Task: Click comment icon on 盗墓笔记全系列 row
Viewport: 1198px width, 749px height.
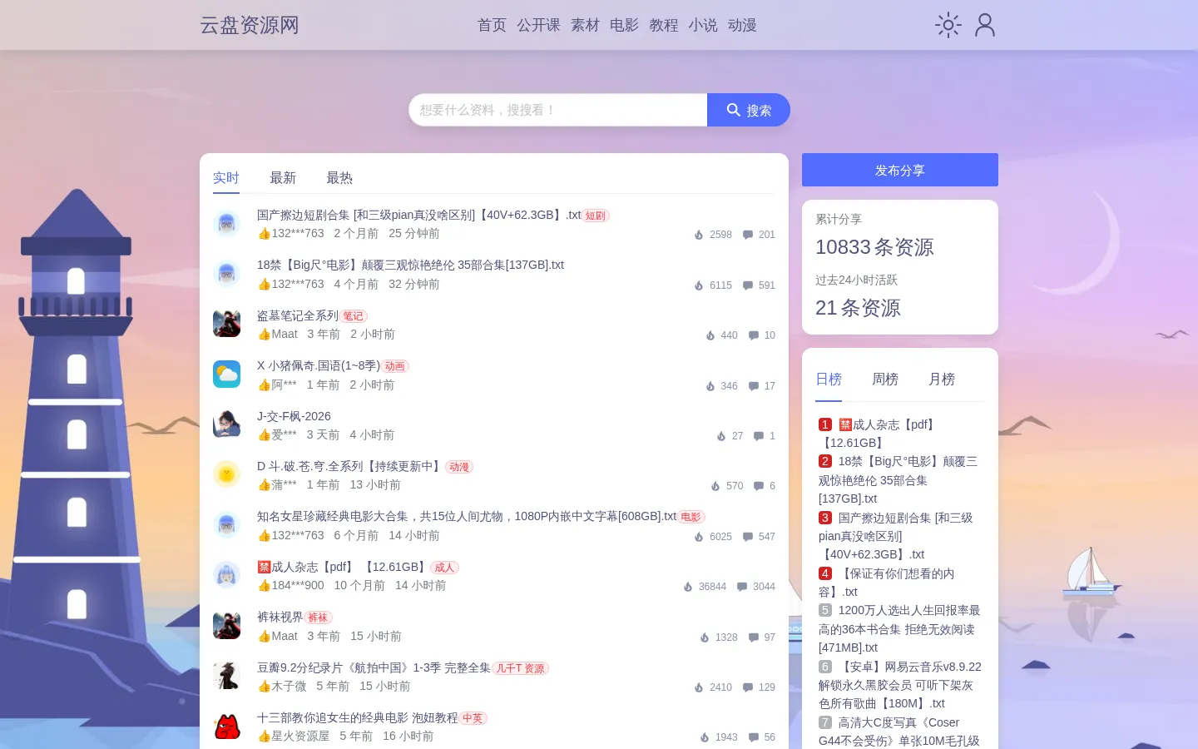Action: tap(753, 335)
